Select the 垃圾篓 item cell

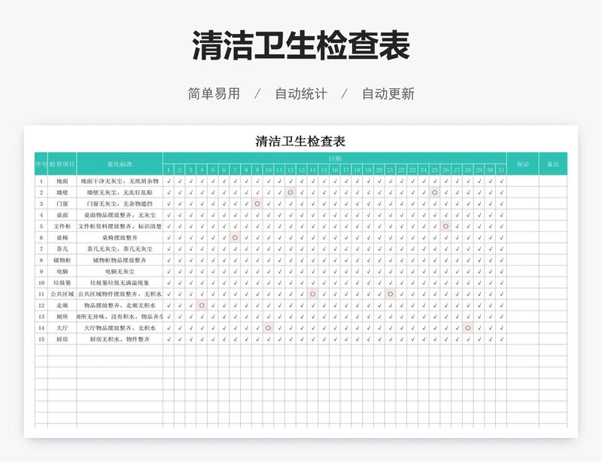[x=62, y=283]
